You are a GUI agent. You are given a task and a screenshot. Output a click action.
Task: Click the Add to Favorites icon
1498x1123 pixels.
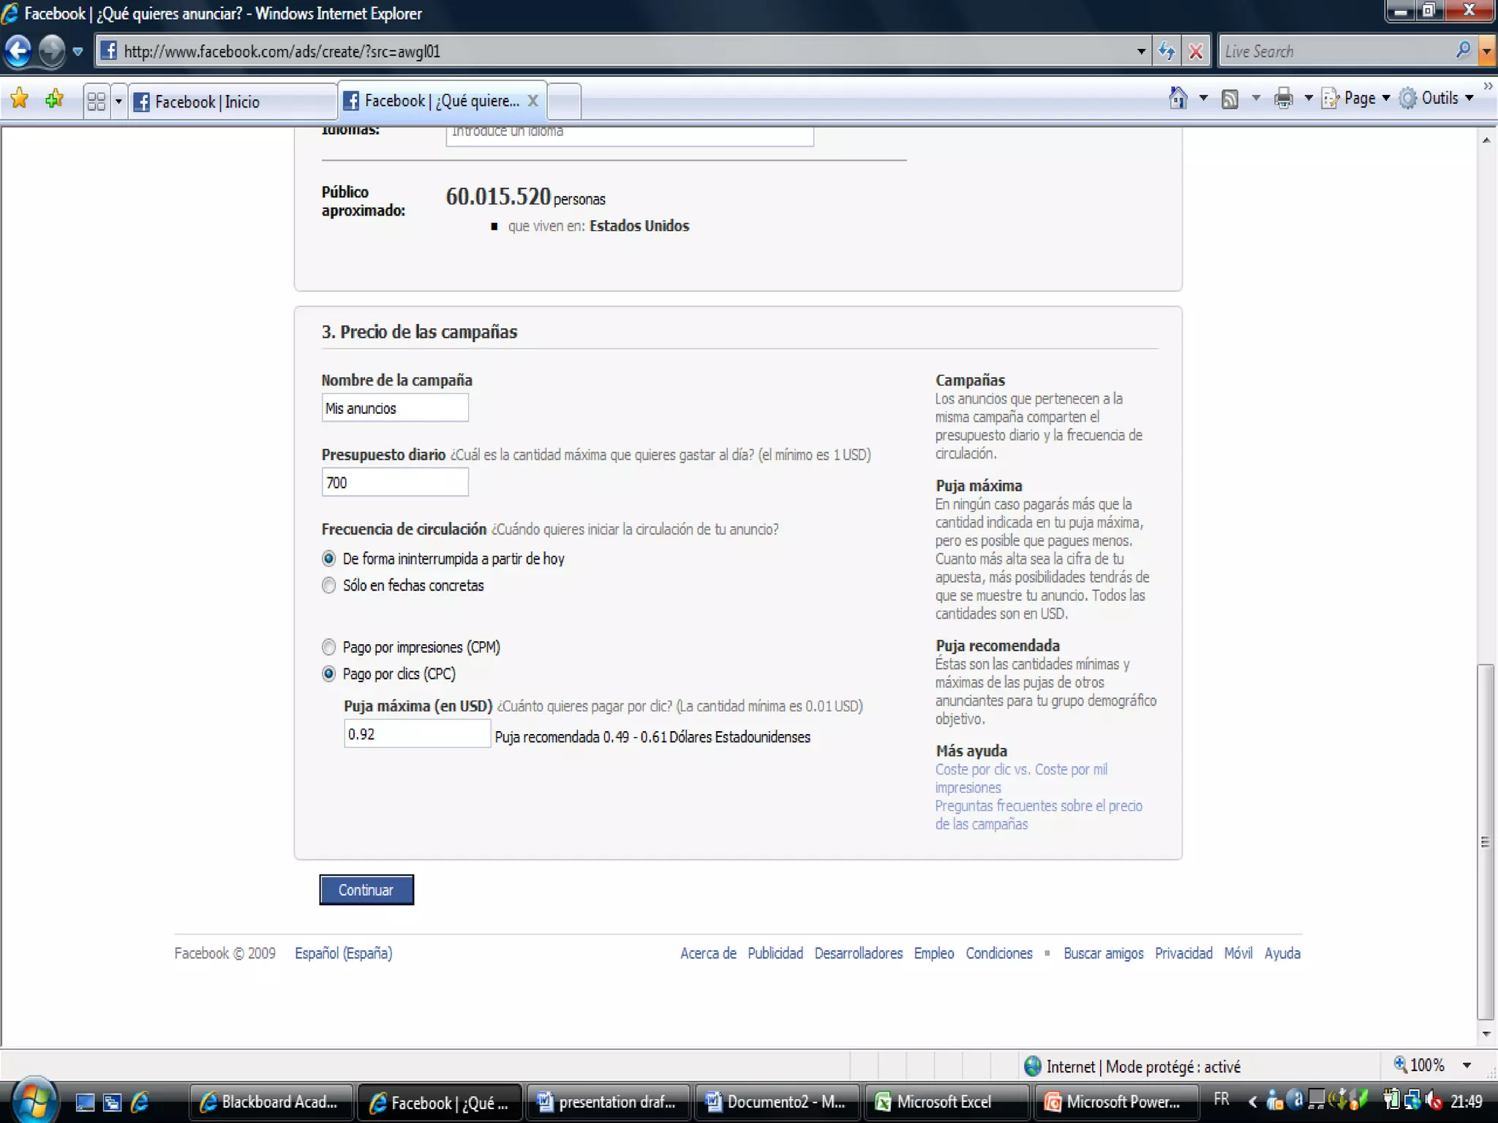click(x=54, y=99)
